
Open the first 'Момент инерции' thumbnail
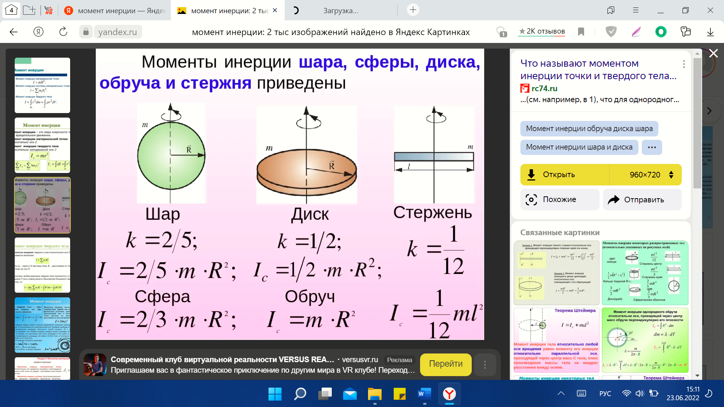click(42, 86)
